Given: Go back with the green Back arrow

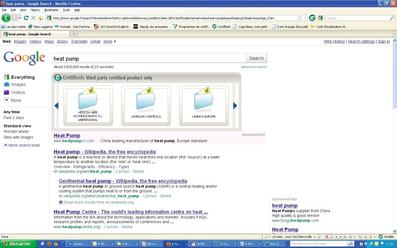Looking at the screenshot, I should coord(6,18).
